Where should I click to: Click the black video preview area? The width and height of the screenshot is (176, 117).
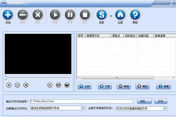coord(38,54)
